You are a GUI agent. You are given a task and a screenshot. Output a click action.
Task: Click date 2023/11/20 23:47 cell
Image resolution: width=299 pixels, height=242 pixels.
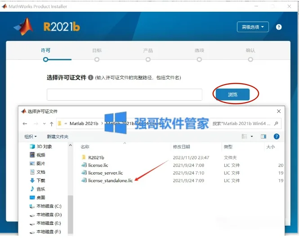[191, 157]
